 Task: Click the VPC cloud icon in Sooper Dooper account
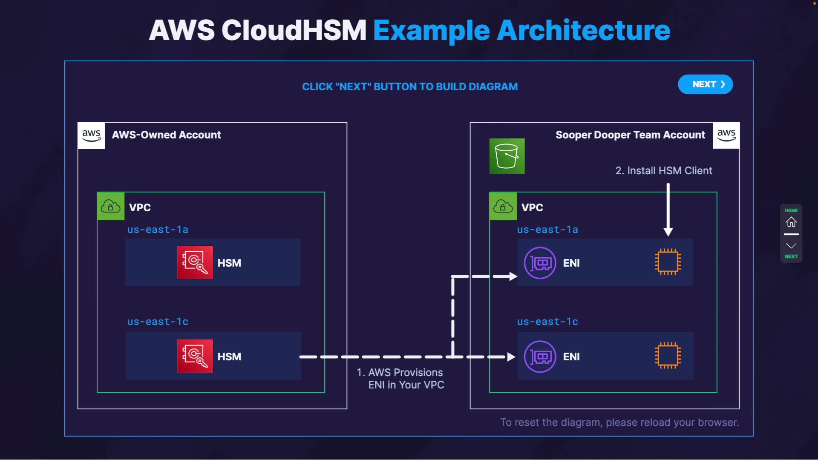[x=503, y=207]
